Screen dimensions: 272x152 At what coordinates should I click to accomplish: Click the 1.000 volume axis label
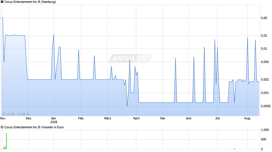pyautogui.click(x=265, y=130)
